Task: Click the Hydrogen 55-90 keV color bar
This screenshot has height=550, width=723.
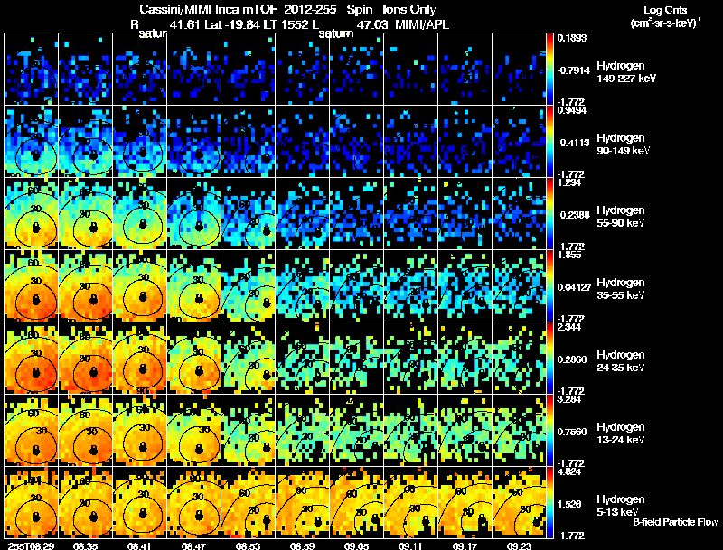Action: (x=549, y=214)
